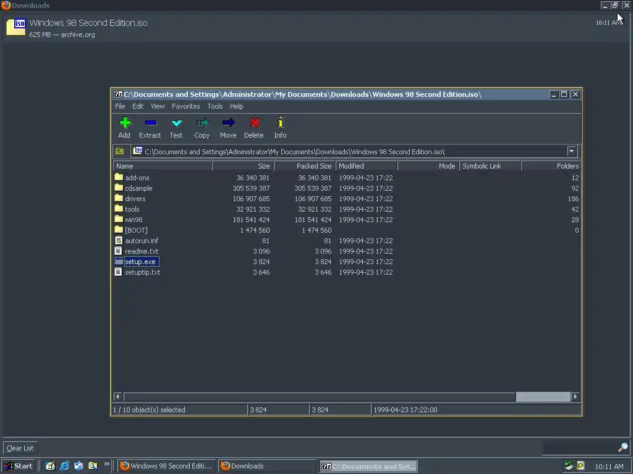Click the Move toolbar icon
The image size is (633, 474).
tap(228, 123)
